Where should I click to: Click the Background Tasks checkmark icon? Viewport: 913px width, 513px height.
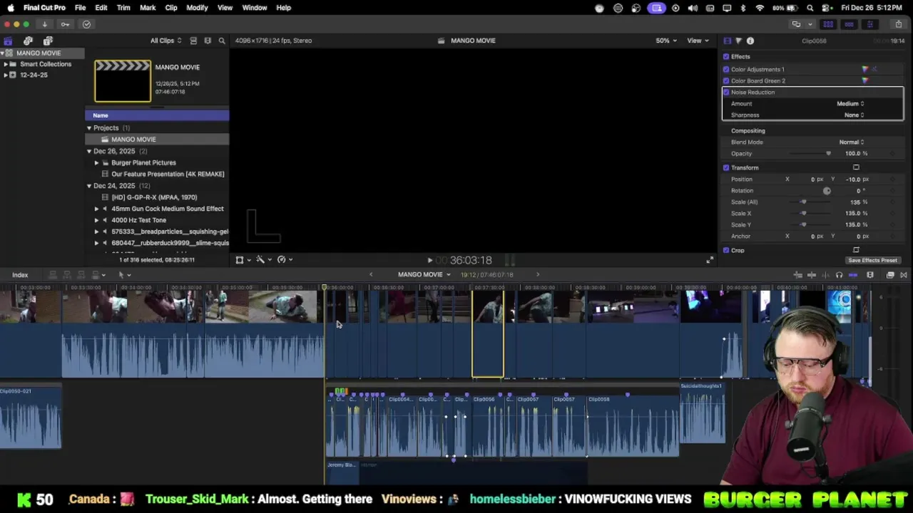[86, 24]
